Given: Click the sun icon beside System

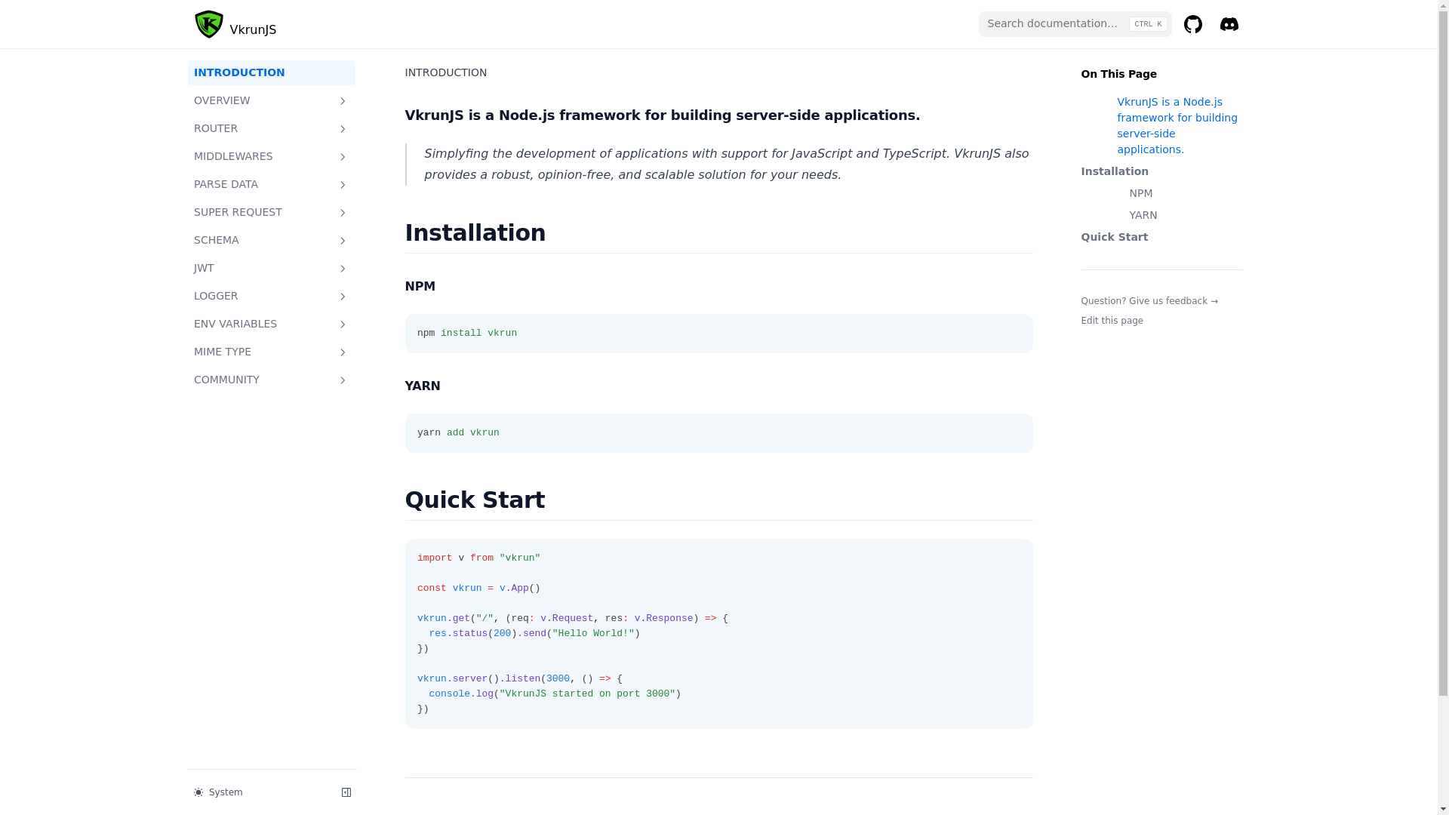Looking at the screenshot, I should tap(198, 792).
